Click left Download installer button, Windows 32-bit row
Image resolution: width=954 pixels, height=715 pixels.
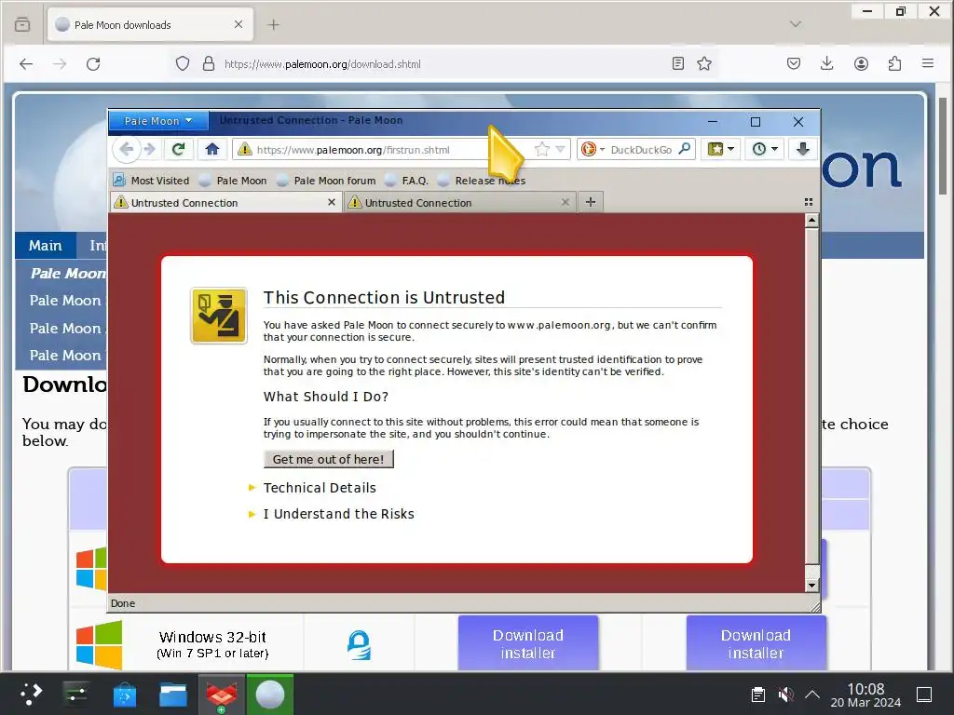tap(527, 643)
